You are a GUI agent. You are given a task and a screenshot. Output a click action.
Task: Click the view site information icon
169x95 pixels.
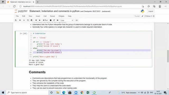pyautogui.click(x=21, y=6)
